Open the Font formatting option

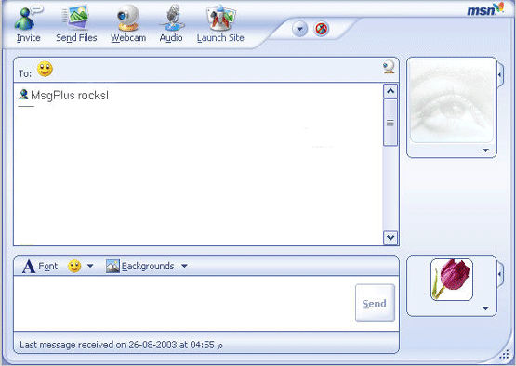[x=40, y=266]
